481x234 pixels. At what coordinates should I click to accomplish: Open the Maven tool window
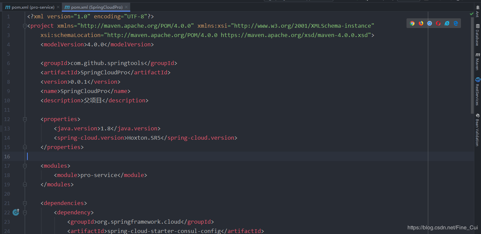click(478, 61)
